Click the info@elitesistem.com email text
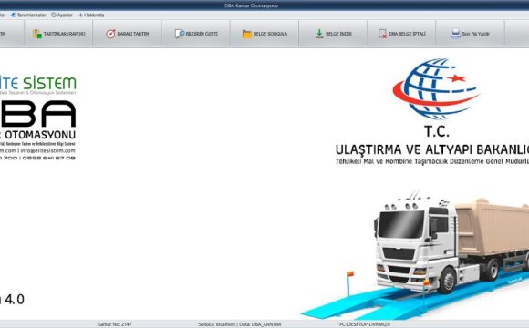529x328 pixels. 48,150
